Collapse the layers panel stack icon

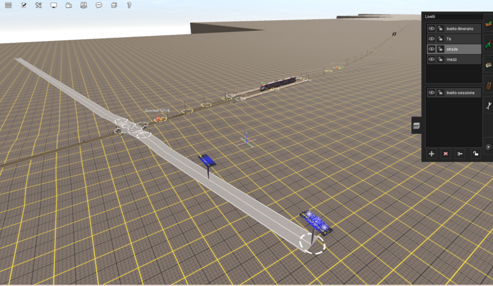pyautogui.click(x=416, y=126)
